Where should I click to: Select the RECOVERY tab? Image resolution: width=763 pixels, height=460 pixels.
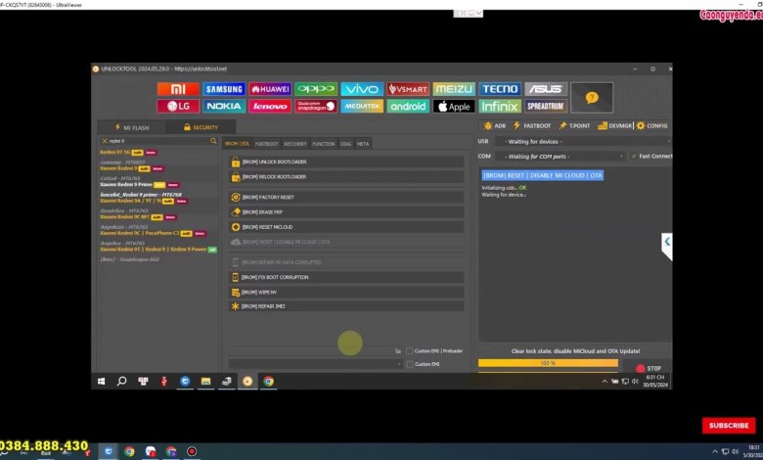click(294, 144)
